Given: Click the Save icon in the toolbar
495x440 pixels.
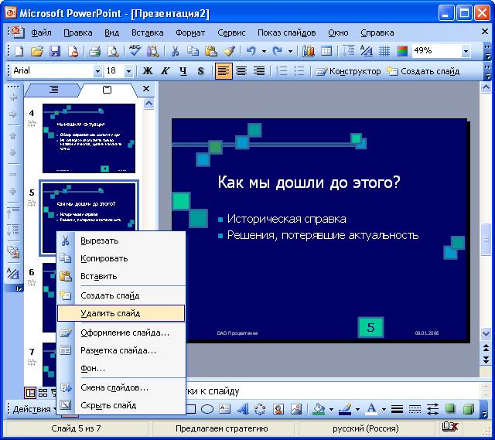Looking at the screenshot, I should [55, 51].
